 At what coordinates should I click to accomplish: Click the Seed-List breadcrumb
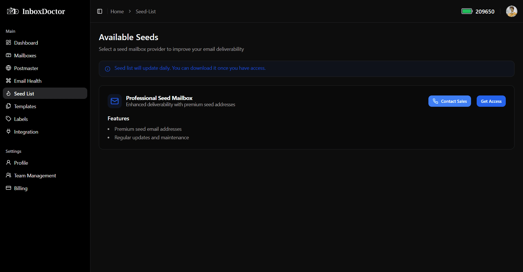146,11
